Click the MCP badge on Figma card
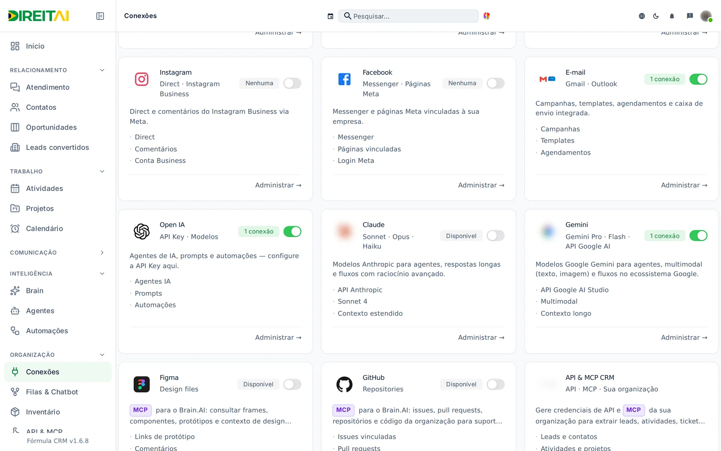The width and height of the screenshot is (721, 451). click(x=140, y=410)
